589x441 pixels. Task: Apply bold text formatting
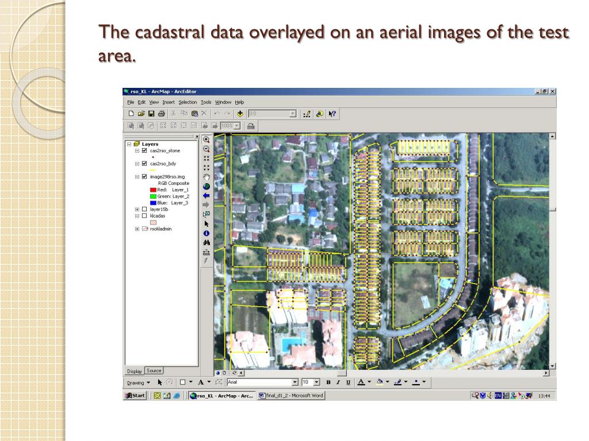pos(328,382)
